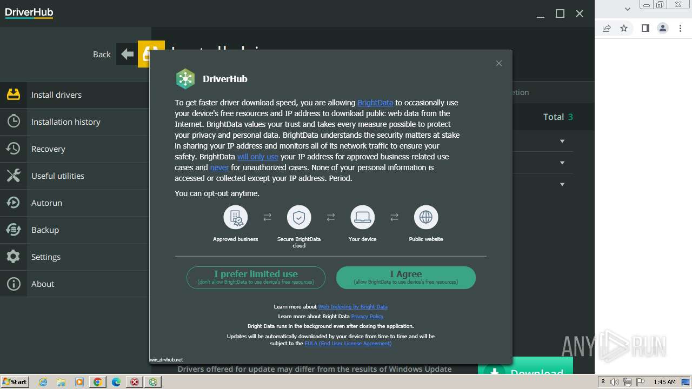The width and height of the screenshot is (692, 389).
Task: Open the Install drivers menu item
Action: [75, 95]
